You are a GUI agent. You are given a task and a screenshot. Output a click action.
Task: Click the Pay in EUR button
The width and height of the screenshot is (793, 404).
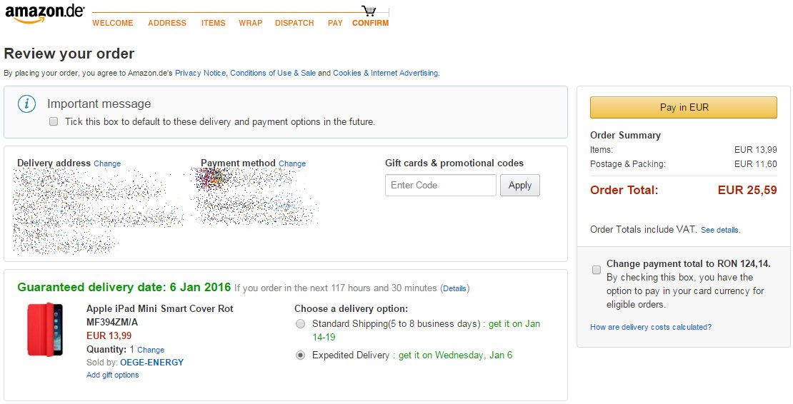click(683, 107)
